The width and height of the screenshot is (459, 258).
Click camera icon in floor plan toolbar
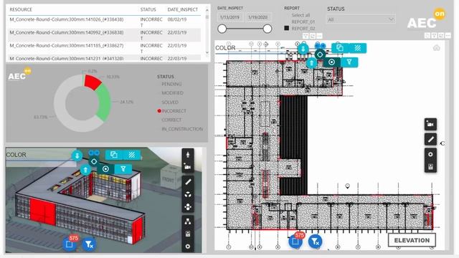click(x=430, y=124)
